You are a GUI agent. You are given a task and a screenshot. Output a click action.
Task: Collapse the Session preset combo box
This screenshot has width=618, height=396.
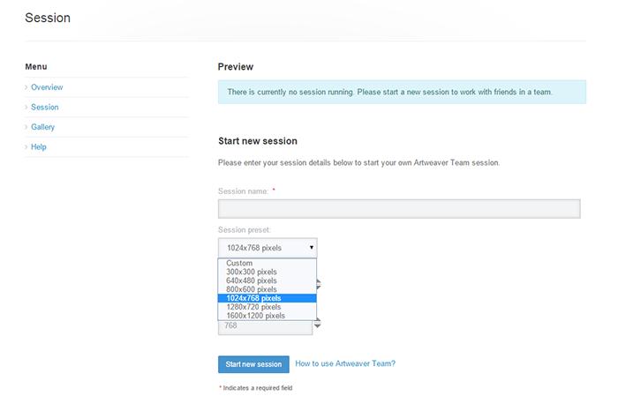point(267,248)
